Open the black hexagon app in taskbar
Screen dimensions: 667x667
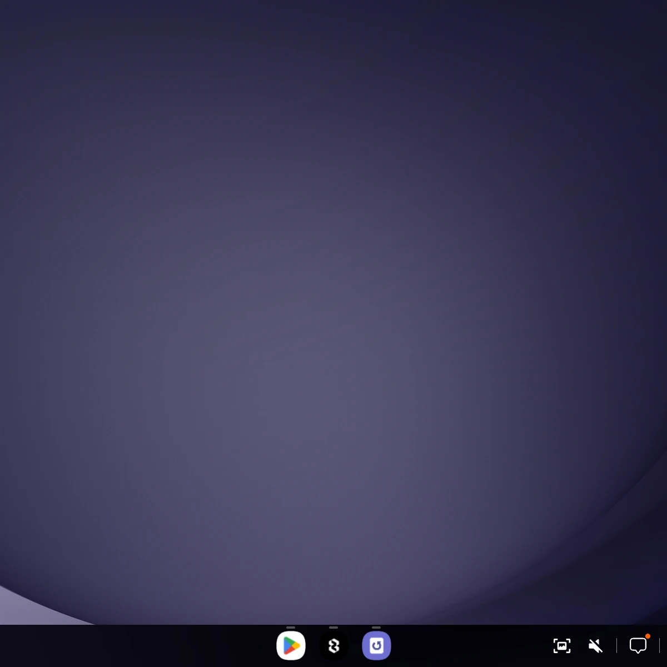333,645
